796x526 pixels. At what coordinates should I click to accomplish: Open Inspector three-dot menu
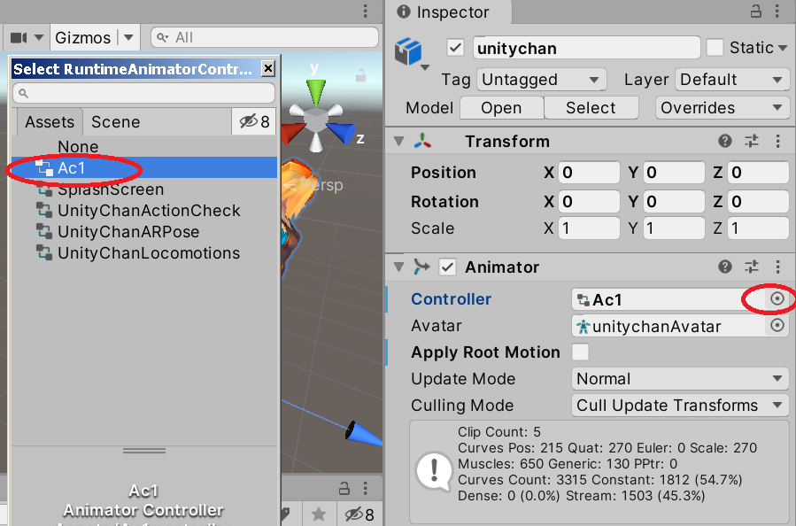[777, 12]
